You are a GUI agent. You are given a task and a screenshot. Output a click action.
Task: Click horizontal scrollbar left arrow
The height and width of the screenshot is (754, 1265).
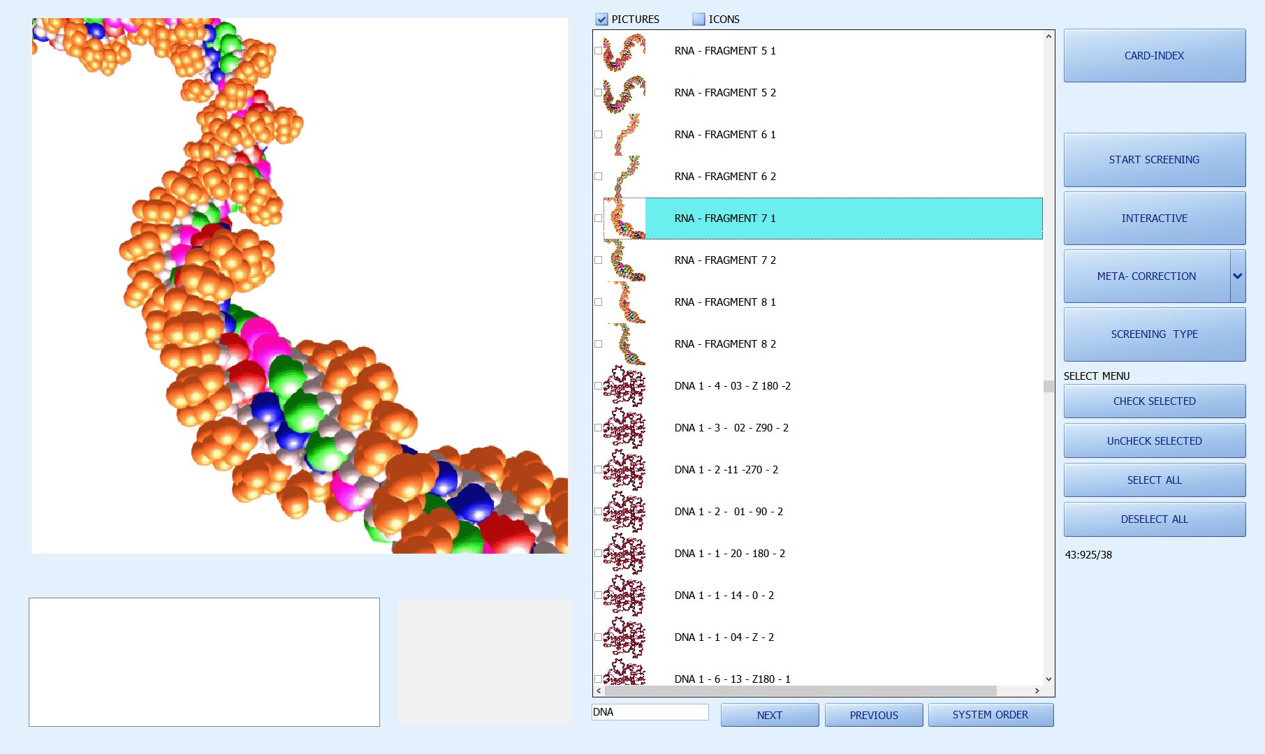pyautogui.click(x=599, y=690)
